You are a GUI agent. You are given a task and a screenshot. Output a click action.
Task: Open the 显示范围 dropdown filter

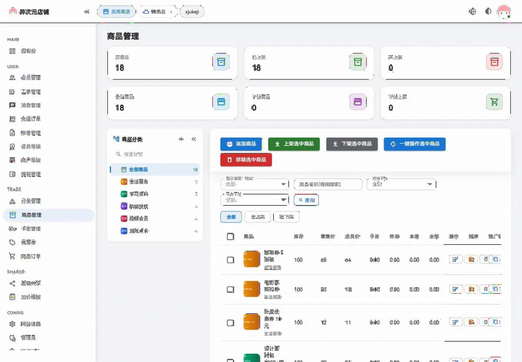[255, 184]
